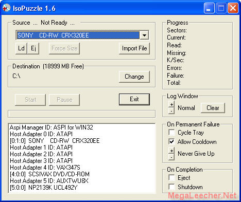Click the 'Never Give Up' label

click(196, 154)
